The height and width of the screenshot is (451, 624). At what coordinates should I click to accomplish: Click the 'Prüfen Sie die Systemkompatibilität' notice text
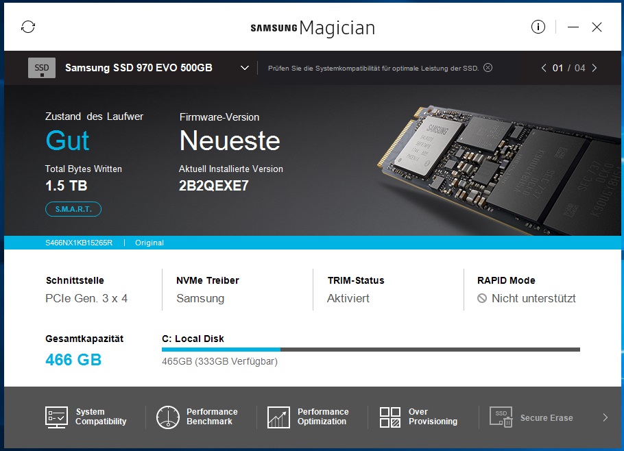373,68
